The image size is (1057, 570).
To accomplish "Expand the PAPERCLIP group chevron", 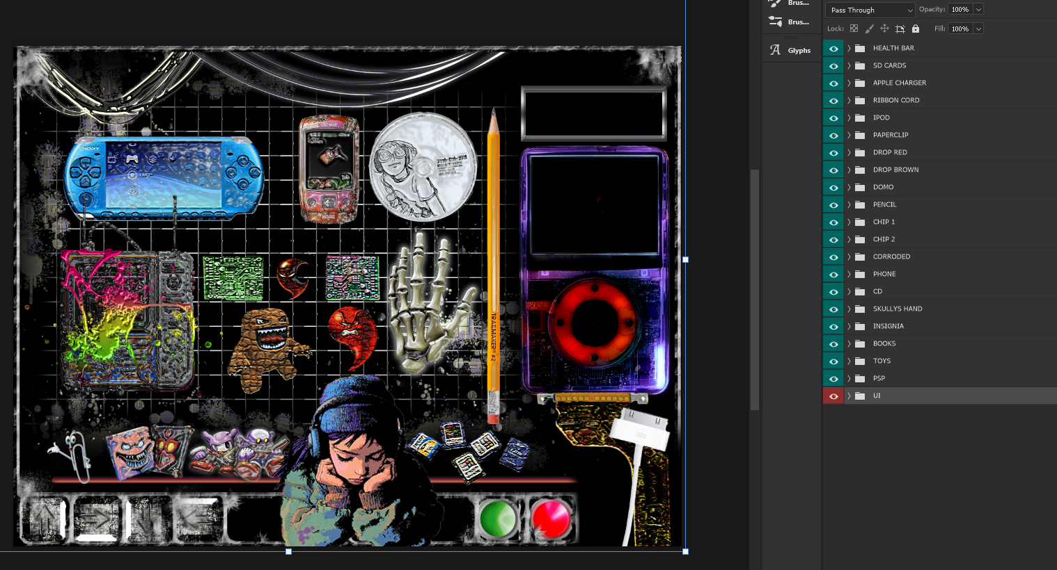I will click(849, 135).
